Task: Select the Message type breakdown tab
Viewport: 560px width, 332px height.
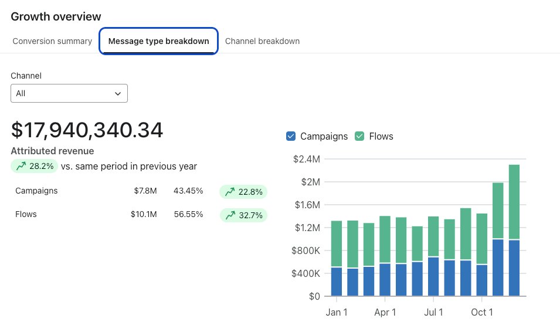Action: click(158, 41)
